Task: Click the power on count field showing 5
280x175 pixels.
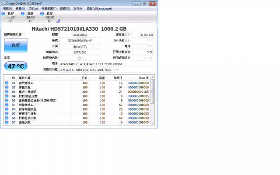Action: point(143,52)
